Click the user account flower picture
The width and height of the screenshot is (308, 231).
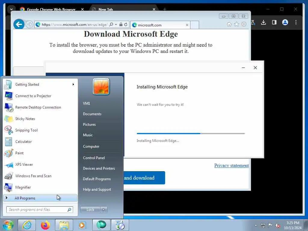point(101,86)
